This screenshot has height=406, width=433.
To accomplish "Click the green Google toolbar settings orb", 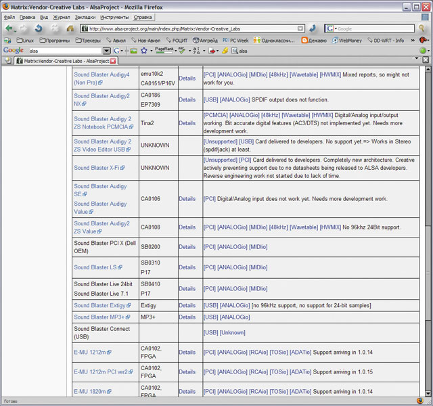I will [x=422, y=51].
